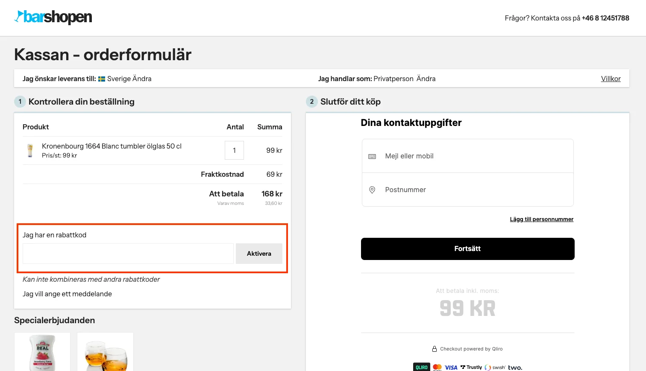646x371 pixels.
Task: Focus the rabattkod discount code field
Action: (128, 254)
